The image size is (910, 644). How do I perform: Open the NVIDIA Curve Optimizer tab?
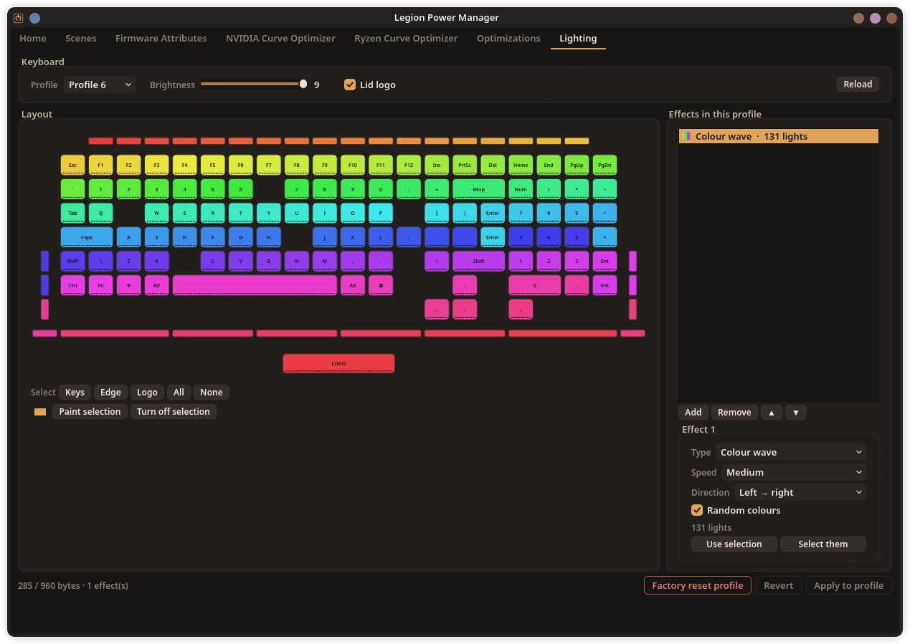(280, 39)
